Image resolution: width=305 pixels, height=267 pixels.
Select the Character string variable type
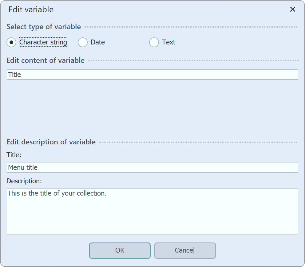click(x=11, y=42)
